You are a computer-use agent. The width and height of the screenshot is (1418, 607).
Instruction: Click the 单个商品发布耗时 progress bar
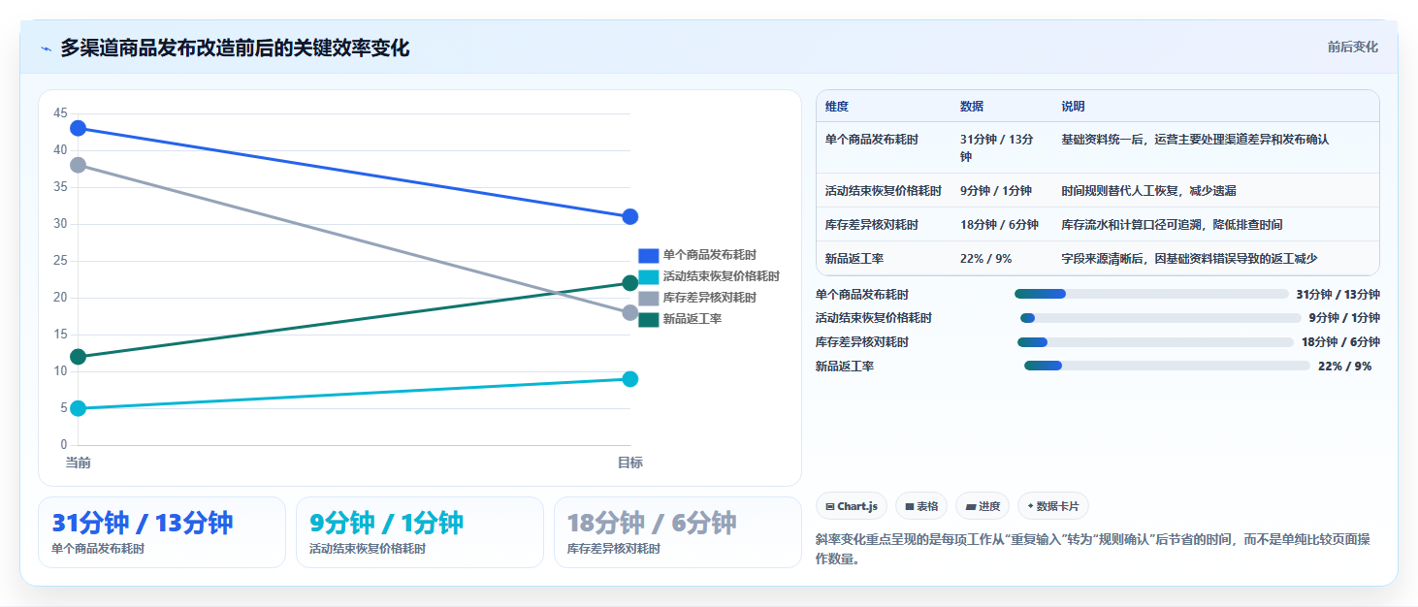point(1151,294)
